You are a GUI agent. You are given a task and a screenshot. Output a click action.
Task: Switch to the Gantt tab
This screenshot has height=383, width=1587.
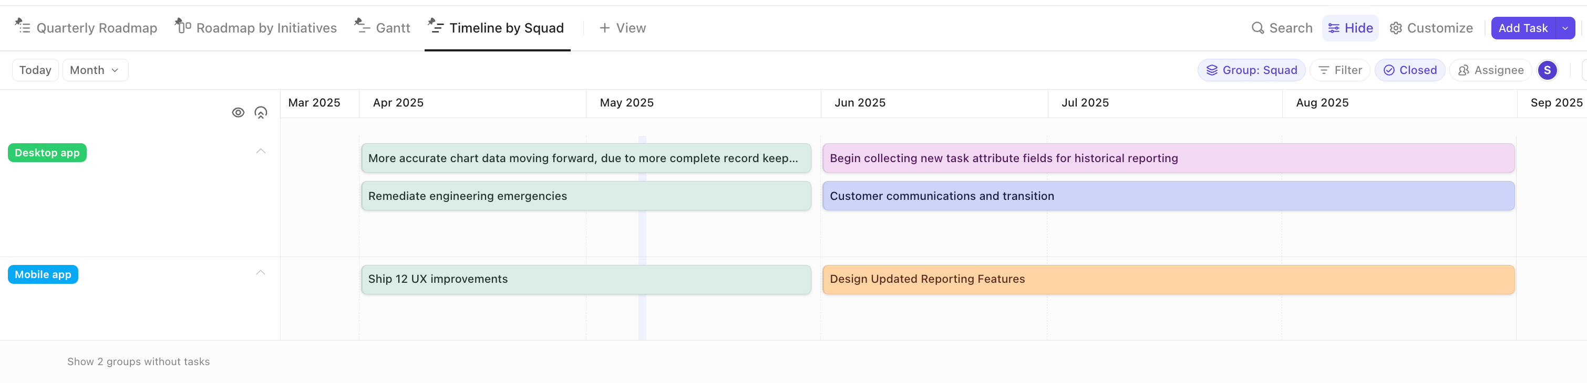[383, 28]
